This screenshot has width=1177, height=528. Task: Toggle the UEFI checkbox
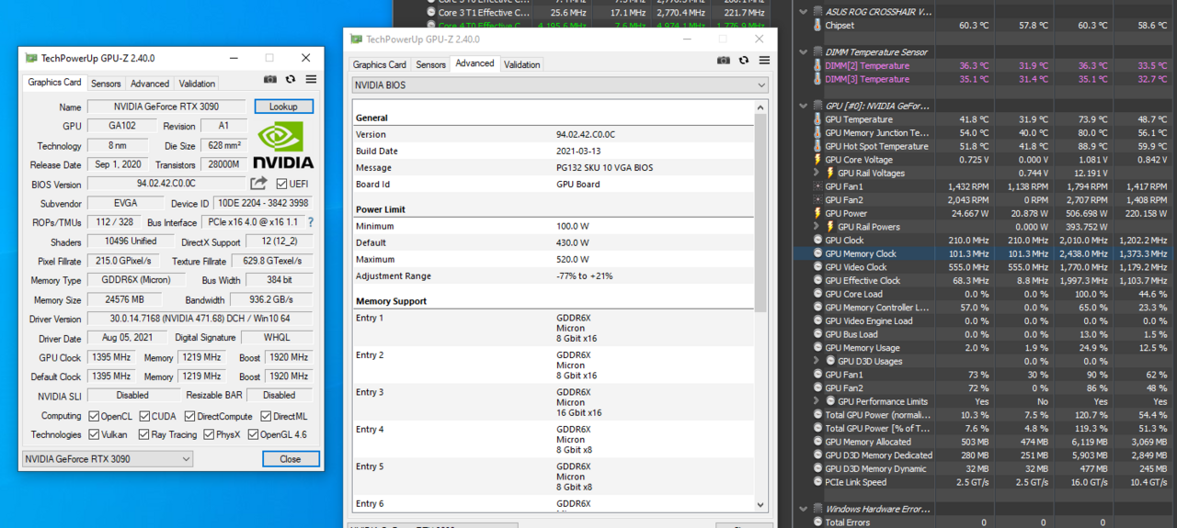[x=280, y=184]
